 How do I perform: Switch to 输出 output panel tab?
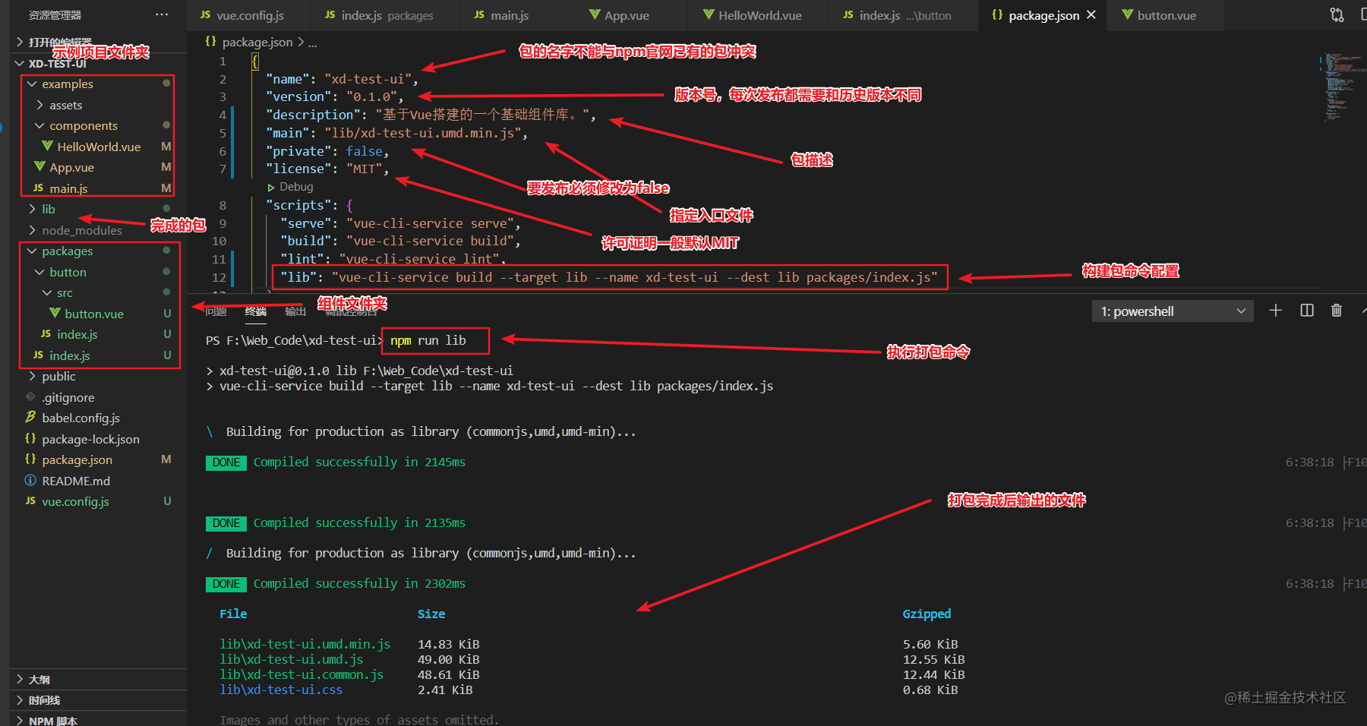coord(295,311)
